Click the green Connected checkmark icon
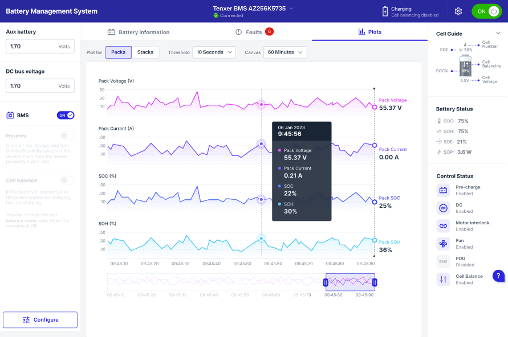This screenshot has width=508, height=337. tap(216, 15)
